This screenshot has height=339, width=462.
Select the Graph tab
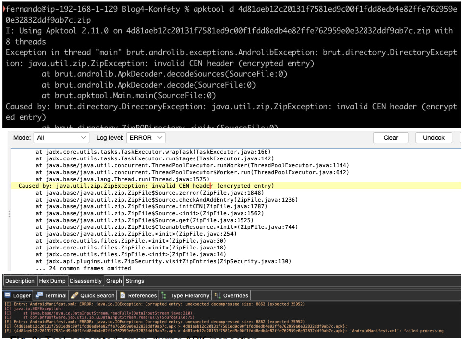click(114, 280)
